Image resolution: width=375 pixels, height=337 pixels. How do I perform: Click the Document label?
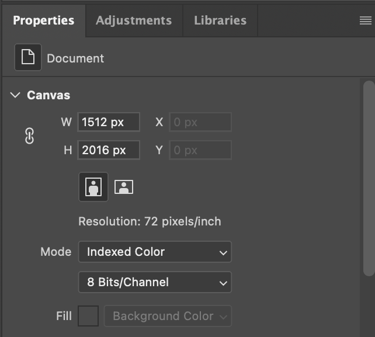tap(75, 58)
